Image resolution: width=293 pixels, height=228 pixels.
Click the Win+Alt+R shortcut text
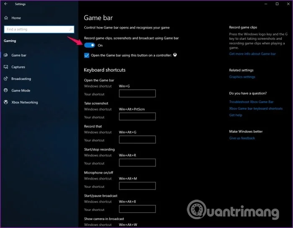pos(127,155)
